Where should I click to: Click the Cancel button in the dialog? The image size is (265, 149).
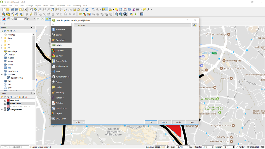165,122
